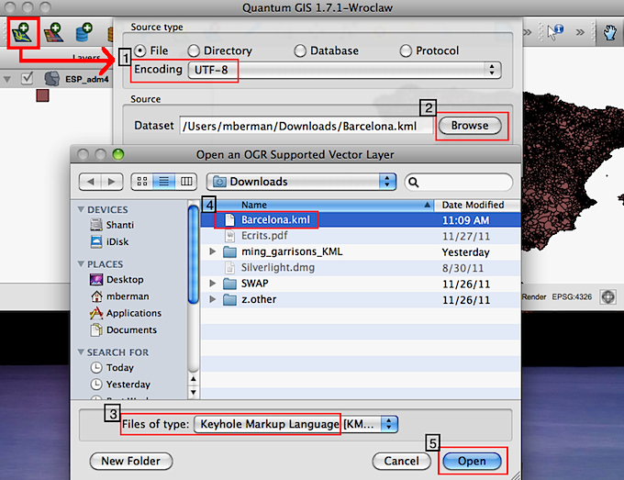Open the Encoding UTF-8 dropdown
This screenshot has height=480, width=624.
pos(344,70)
